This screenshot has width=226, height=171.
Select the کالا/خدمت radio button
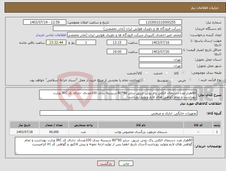(146, 73)
